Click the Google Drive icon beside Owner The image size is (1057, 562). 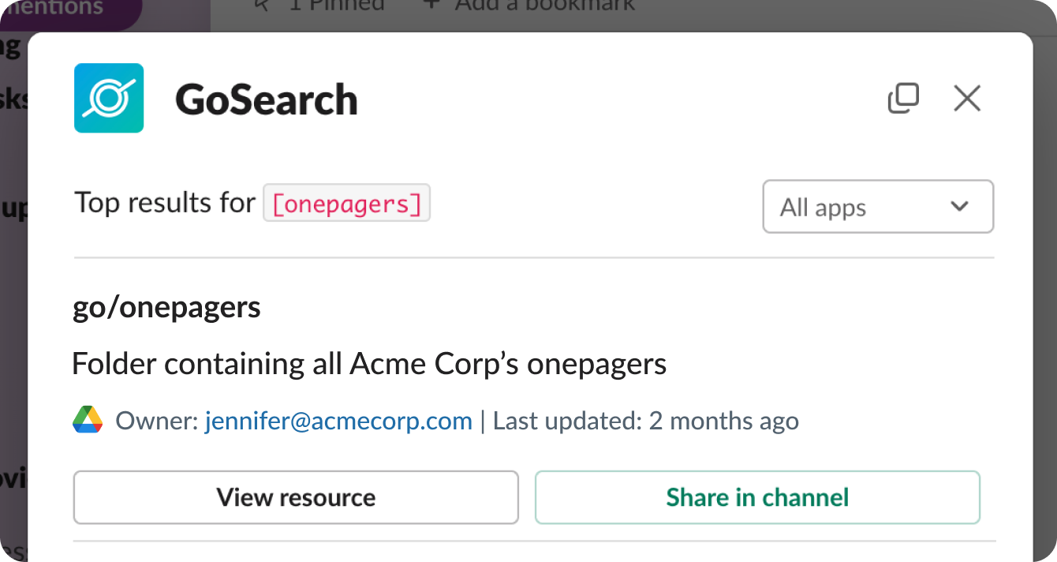[88, 421]
